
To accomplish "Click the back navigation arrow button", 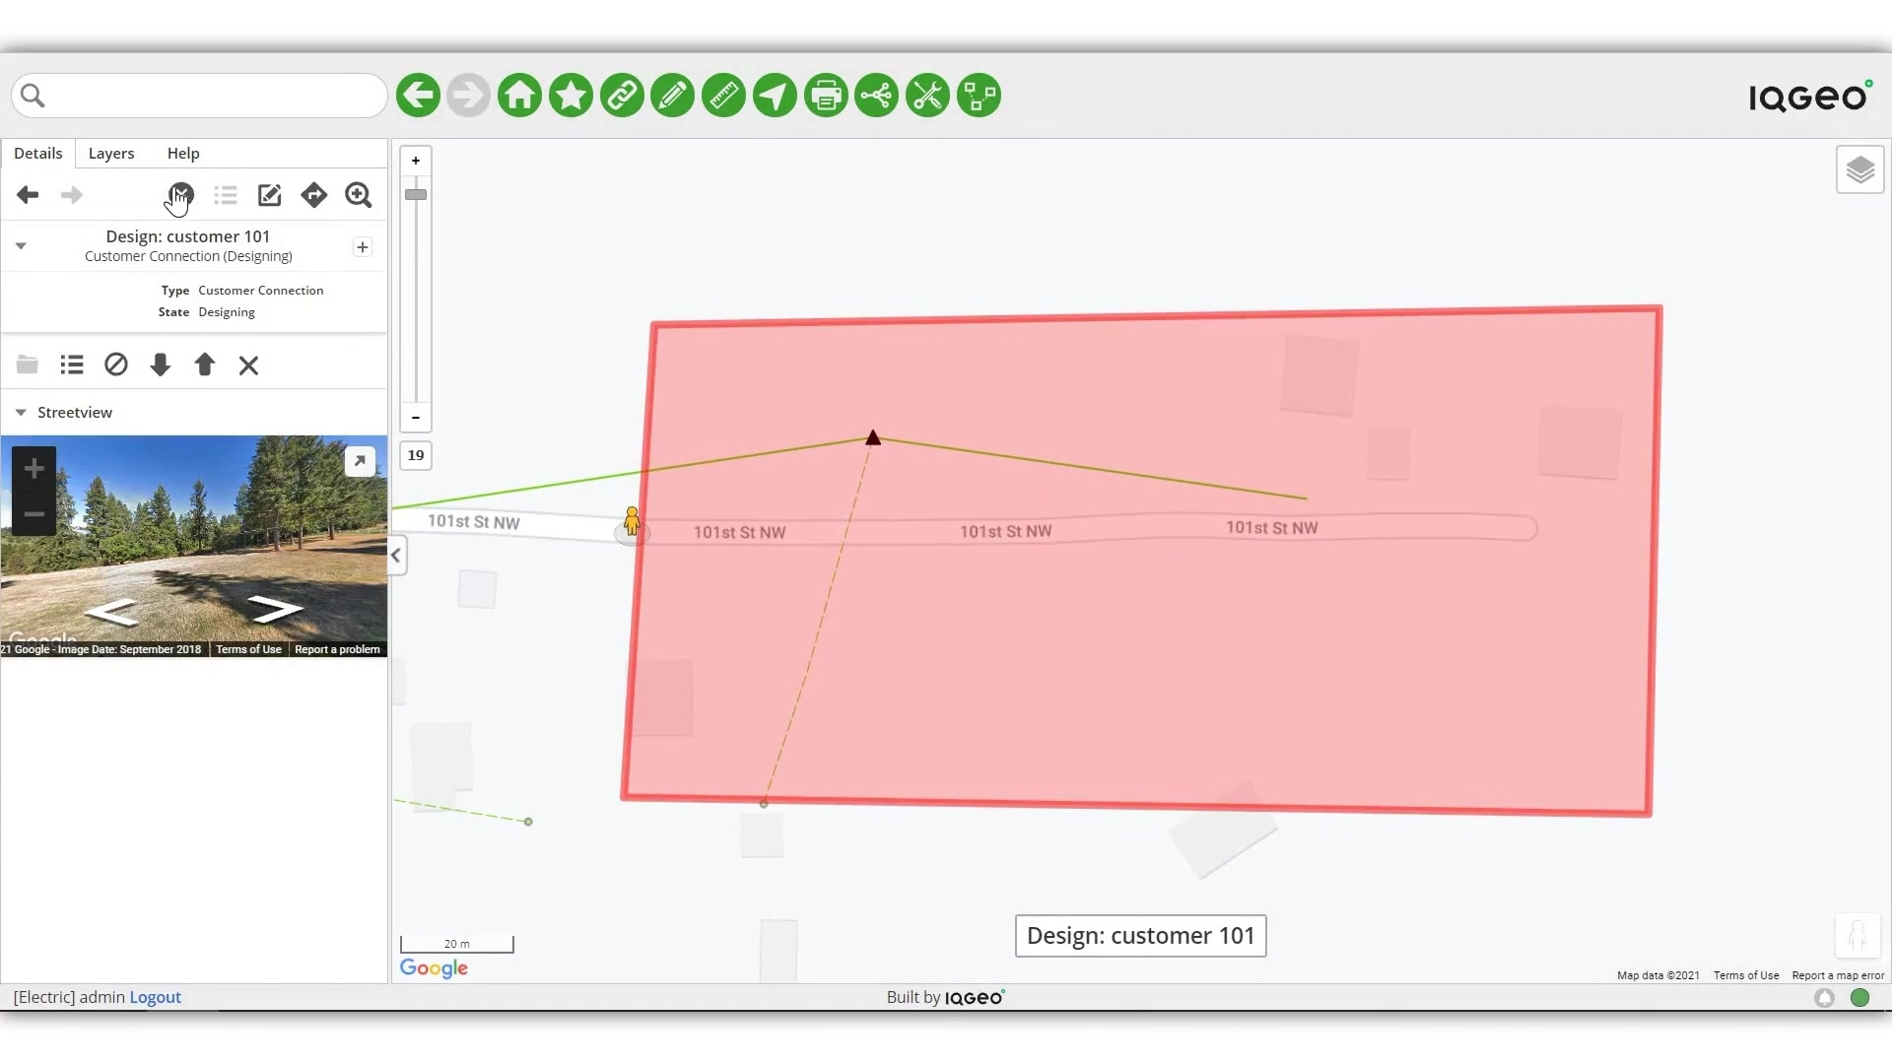I will coord(26,193).
